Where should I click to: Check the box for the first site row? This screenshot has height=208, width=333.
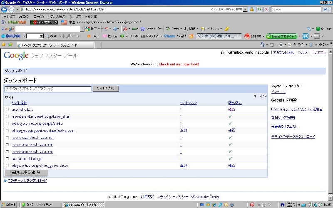coord(7,109)
